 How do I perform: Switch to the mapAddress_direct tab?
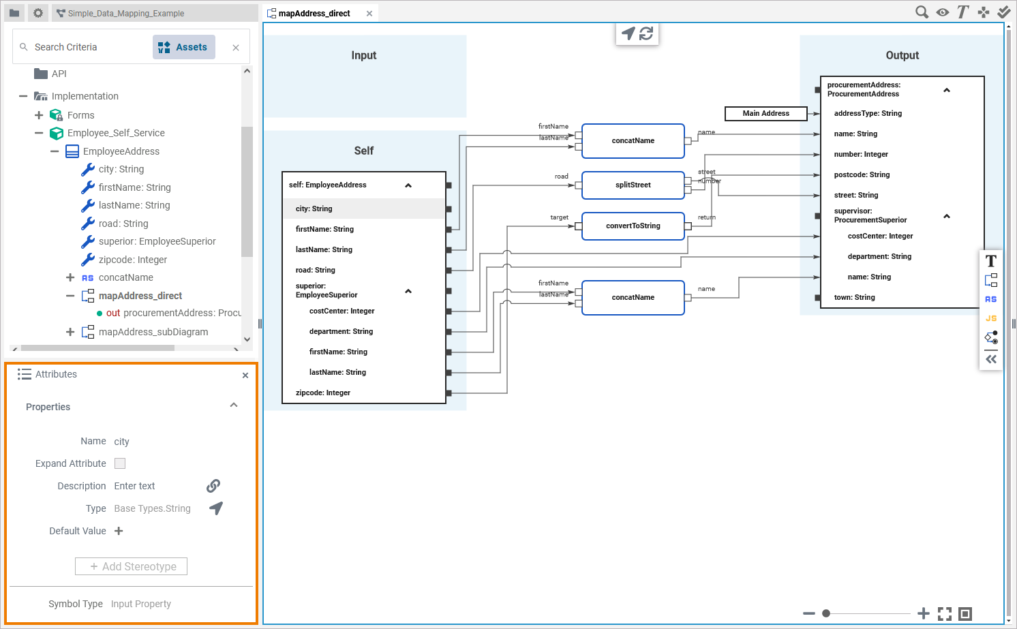click(316, 12)
